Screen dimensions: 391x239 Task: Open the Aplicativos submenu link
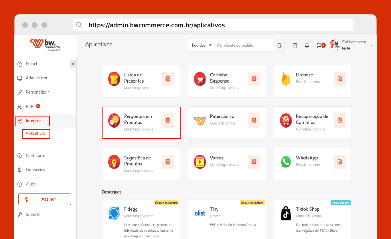[36, 133]
